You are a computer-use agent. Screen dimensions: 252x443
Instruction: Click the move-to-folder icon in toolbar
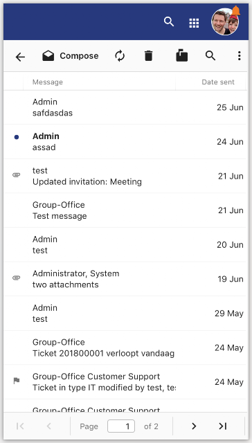(181, 55)
